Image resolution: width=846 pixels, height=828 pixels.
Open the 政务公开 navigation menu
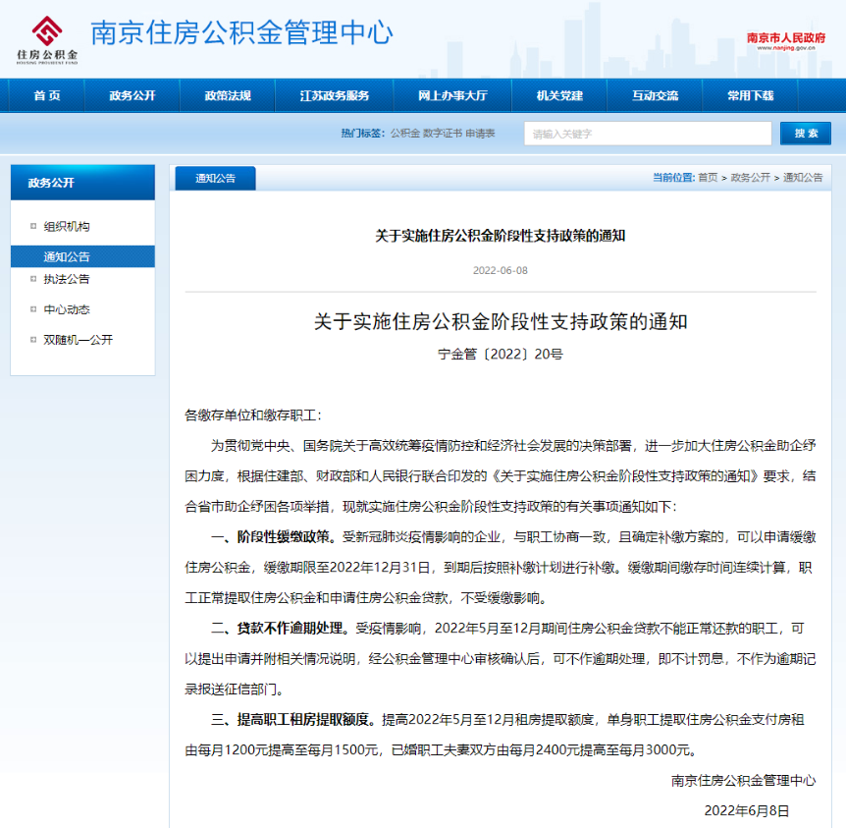132,96
